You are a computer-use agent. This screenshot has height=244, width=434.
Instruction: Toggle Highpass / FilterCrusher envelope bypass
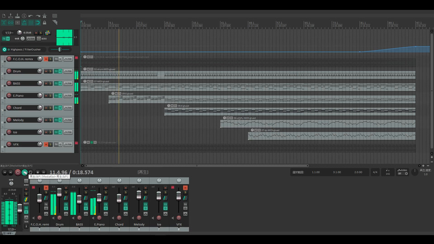pyautogui.click(x=5, y=50)
